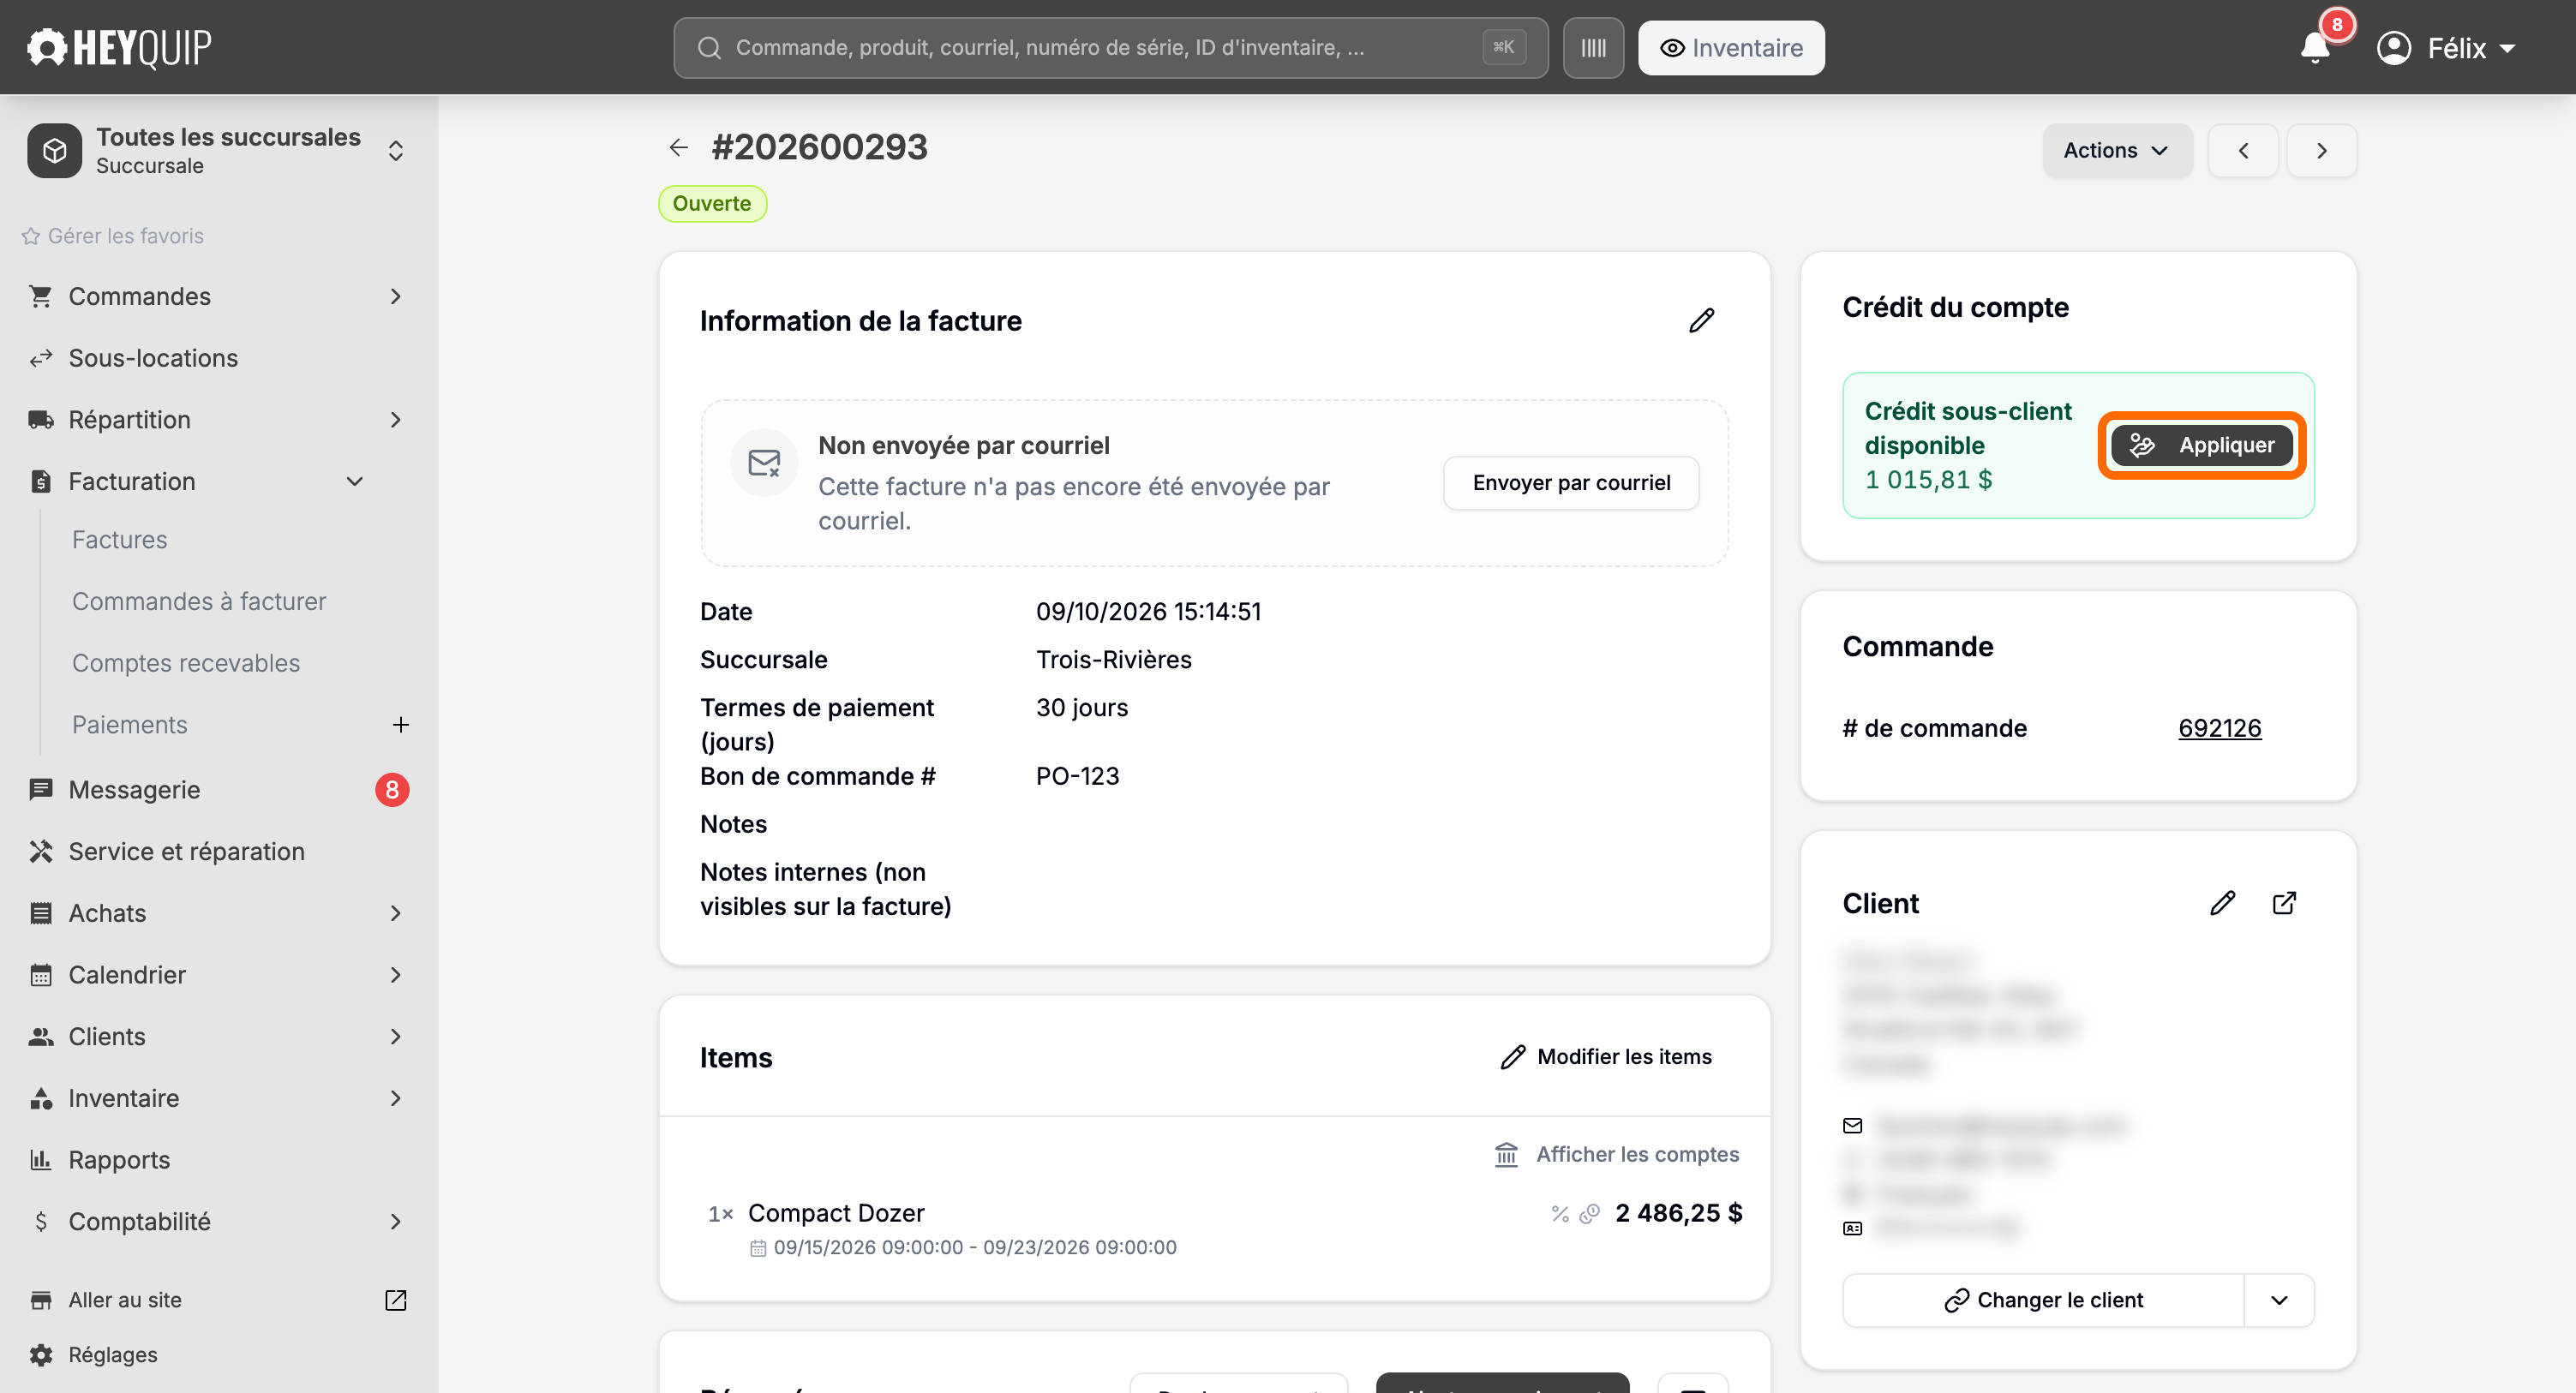2576x1393 pixels.
Task: Open the notifications bell
Action: coord(2314,48)
